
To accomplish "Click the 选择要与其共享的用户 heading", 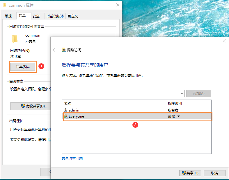I will click(85, 65).
